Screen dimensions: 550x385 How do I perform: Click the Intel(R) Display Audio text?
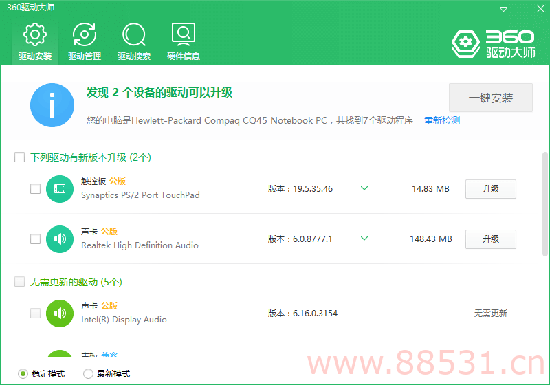point(124,320)
